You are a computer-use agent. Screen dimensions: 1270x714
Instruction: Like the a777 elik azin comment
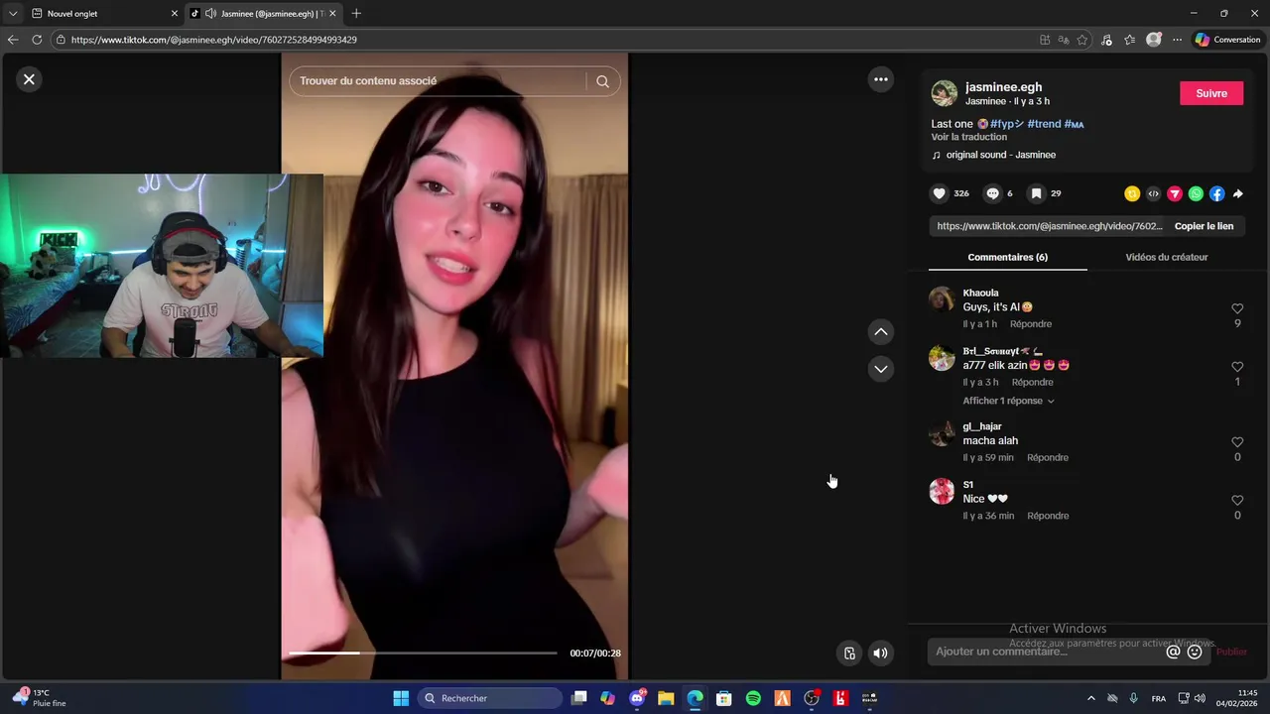pos(1237,367)
